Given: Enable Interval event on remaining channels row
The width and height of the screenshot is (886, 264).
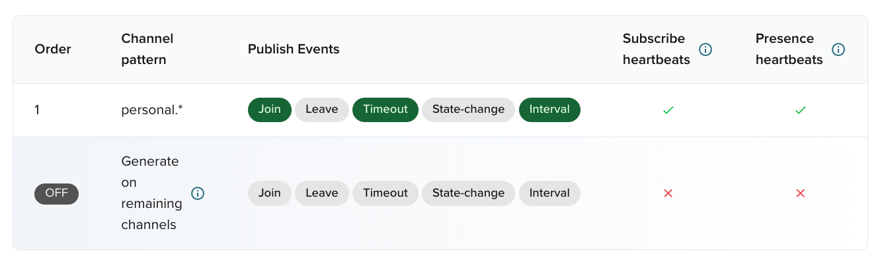Looking at the screenshot, I should (549, 193).
